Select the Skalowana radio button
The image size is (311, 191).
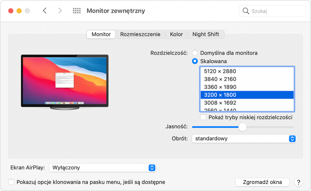195,61
